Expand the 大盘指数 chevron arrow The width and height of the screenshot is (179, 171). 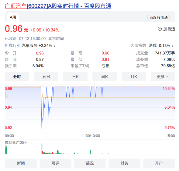[173, 46]
